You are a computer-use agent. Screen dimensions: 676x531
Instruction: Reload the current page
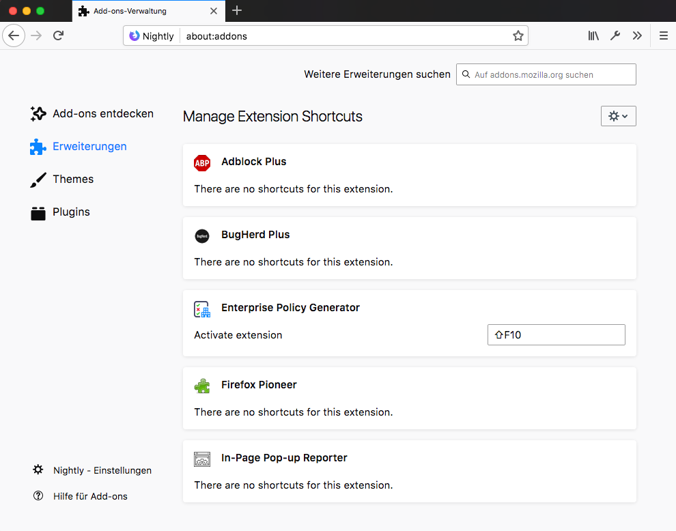59,36
